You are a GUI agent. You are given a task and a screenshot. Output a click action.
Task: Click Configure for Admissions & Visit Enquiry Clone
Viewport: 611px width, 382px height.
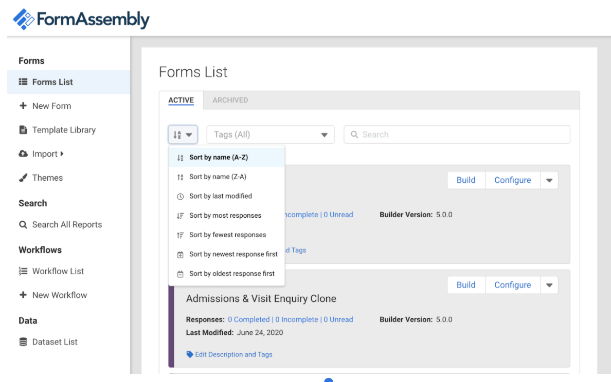(x=512, y=285)
